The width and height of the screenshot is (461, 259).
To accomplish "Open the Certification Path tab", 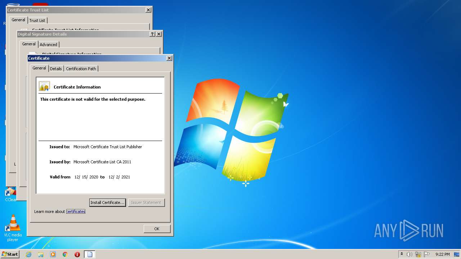I will [x=81, y=68].
